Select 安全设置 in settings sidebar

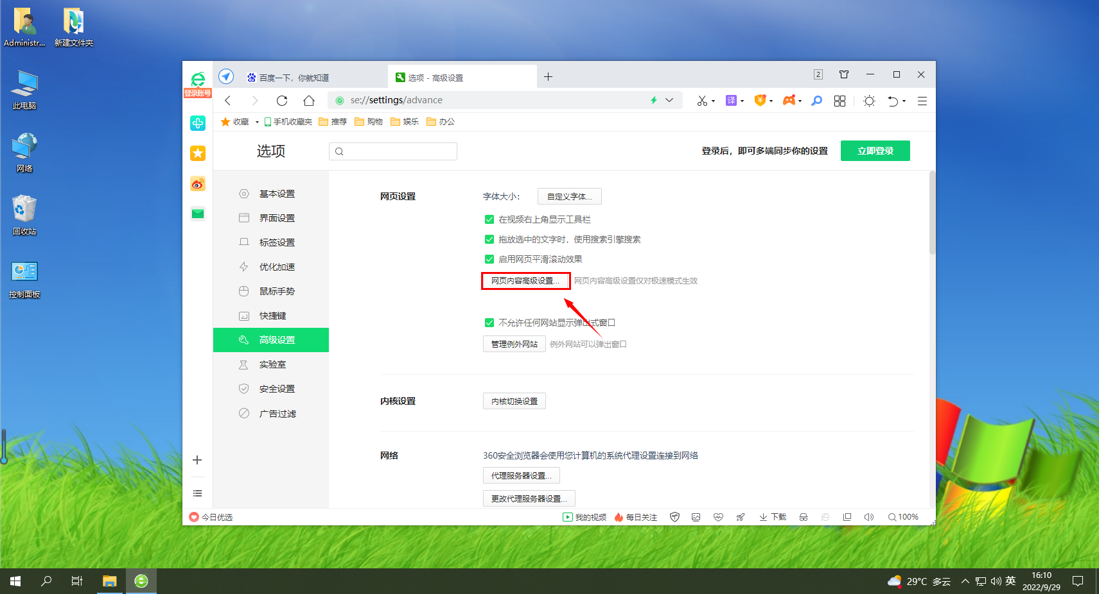click(x=271, y=389)
